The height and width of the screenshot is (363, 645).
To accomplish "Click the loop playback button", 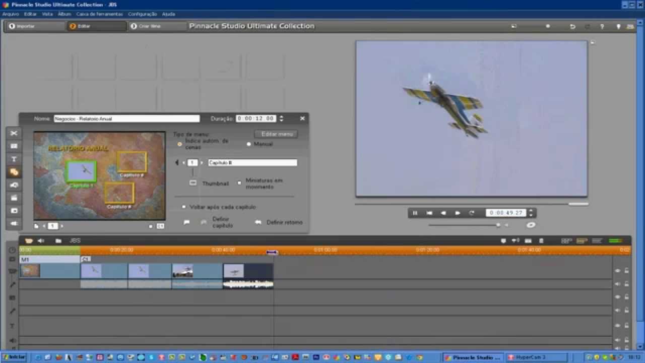I will (x=472, y=213).
